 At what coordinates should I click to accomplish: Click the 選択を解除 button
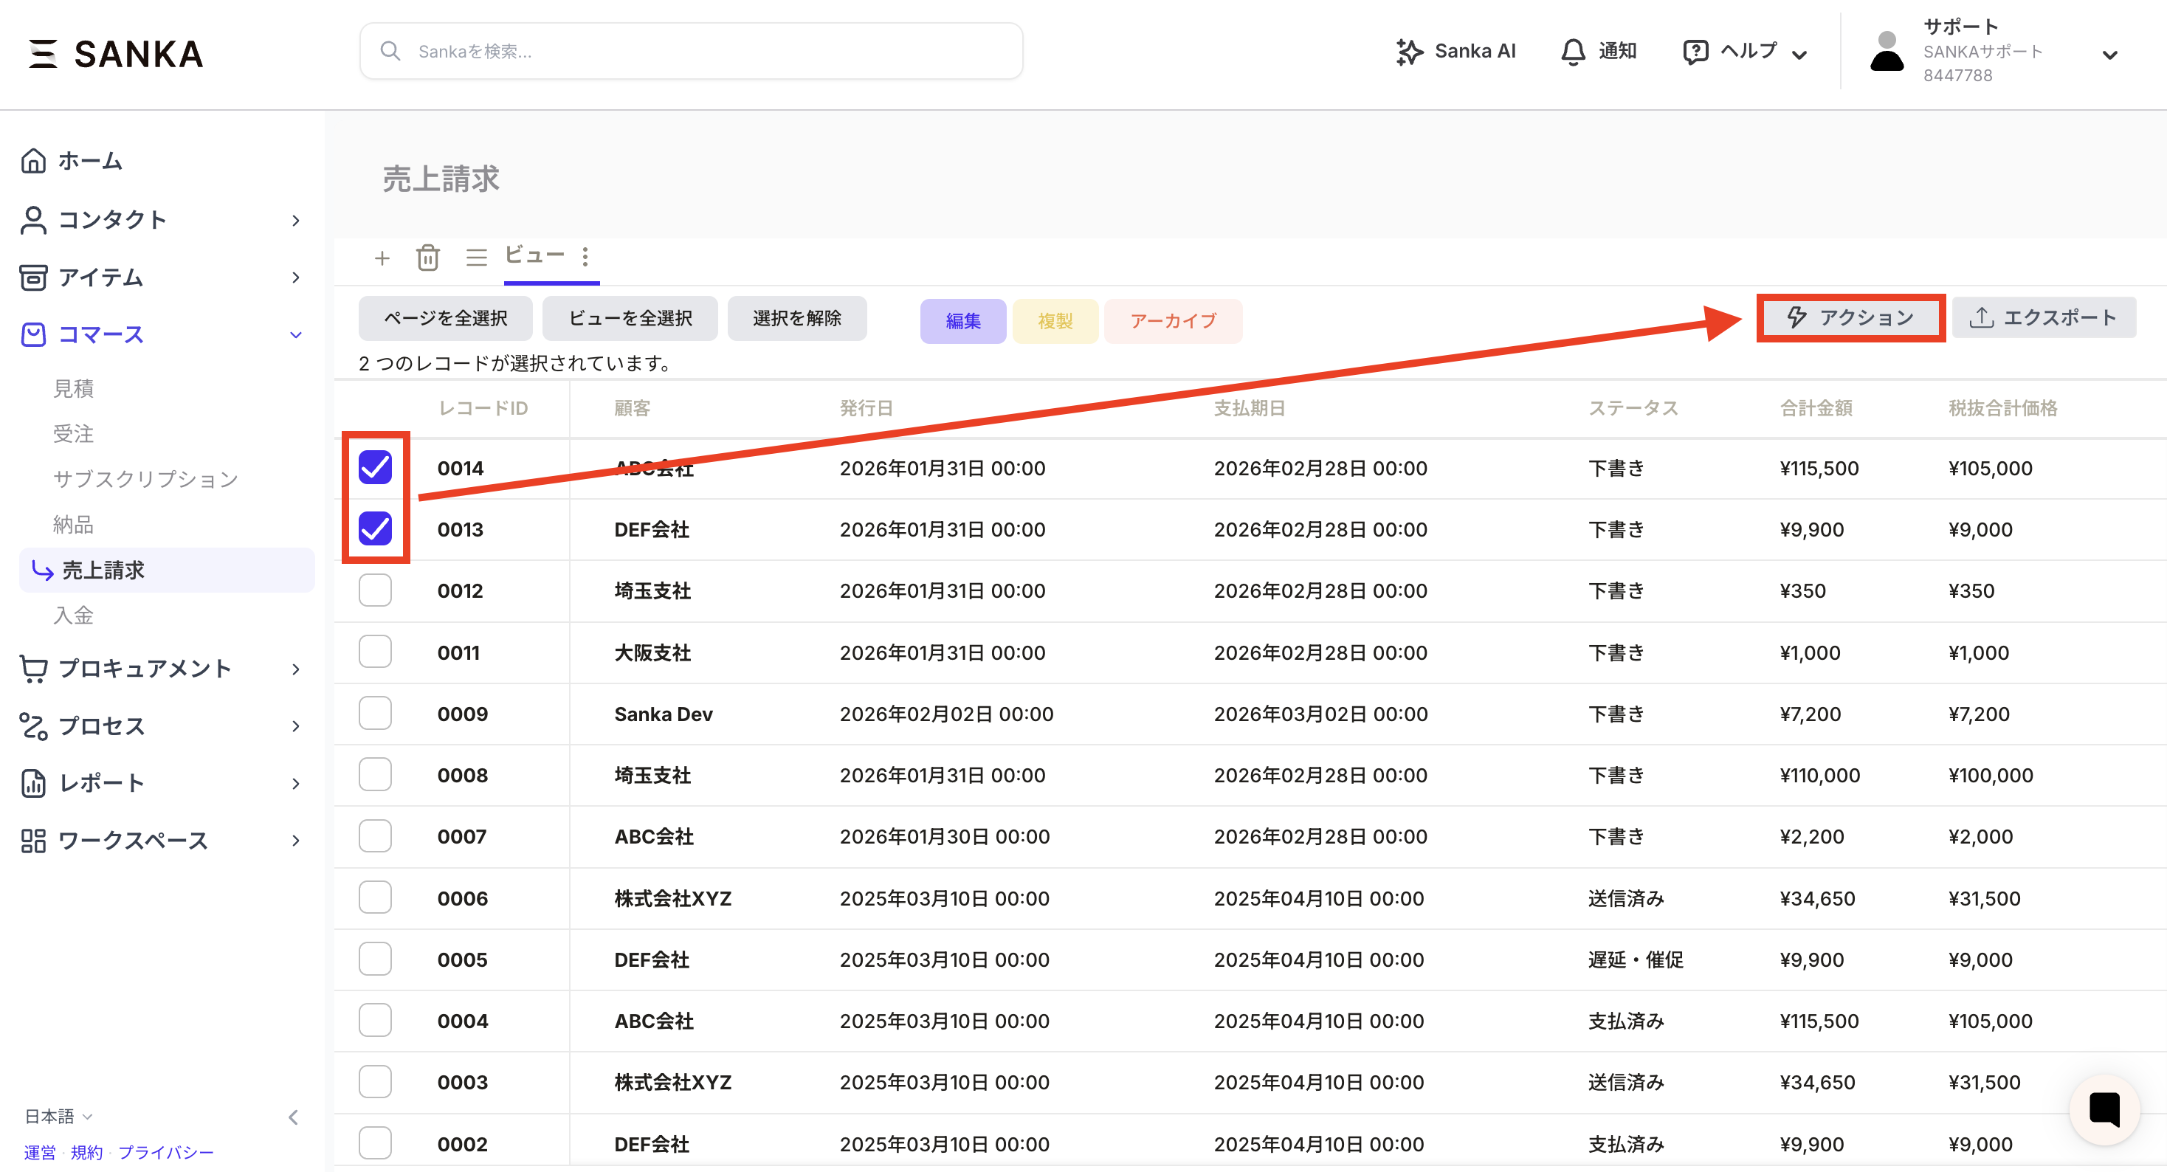click(x=796, y=318)
